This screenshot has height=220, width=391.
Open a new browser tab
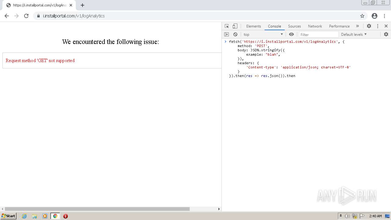[82, 5]
